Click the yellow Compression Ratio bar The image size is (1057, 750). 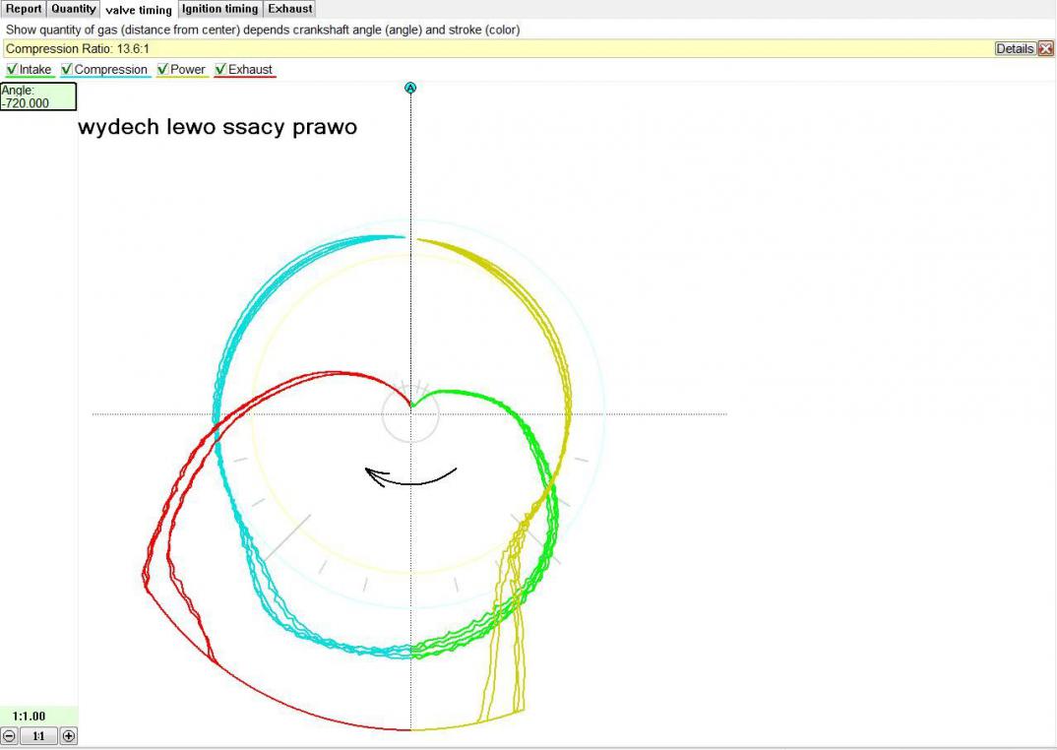pos(492,48)
